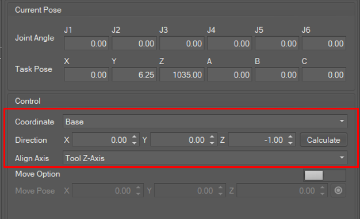The image size is (360, 219).
Task: Click the Control section title
Action: [x=28, y=101]
